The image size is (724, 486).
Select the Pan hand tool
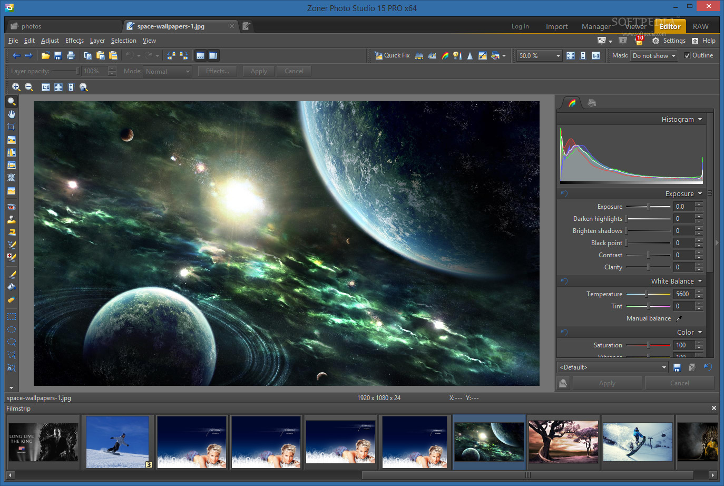click(x=11, y=114)
